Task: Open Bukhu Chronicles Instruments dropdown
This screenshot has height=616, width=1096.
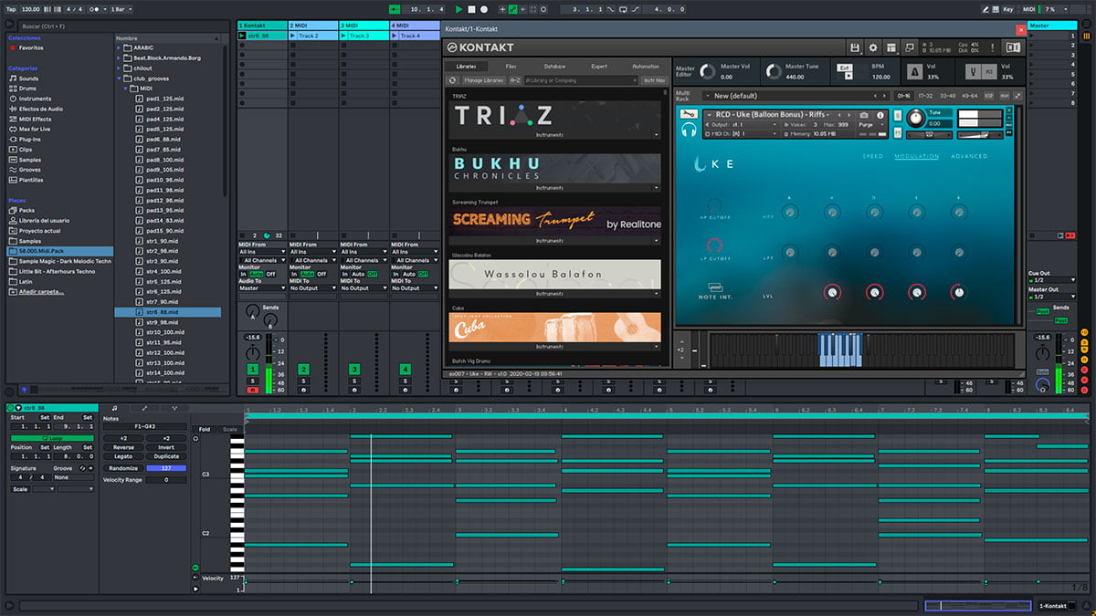Action: click(x=657, y=188)
